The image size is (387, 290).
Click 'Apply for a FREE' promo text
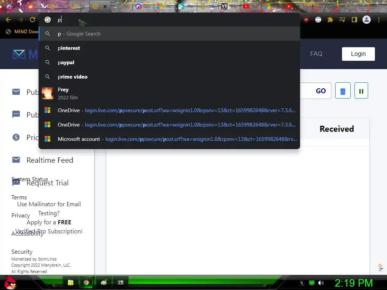tap(49, 222)
